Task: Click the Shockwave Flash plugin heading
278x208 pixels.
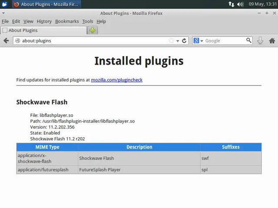Action: [42, 102]
